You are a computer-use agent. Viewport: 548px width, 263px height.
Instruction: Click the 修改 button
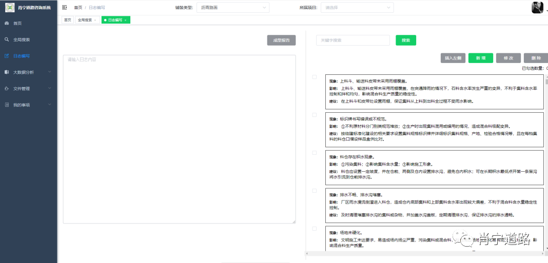tap(508, 58)
